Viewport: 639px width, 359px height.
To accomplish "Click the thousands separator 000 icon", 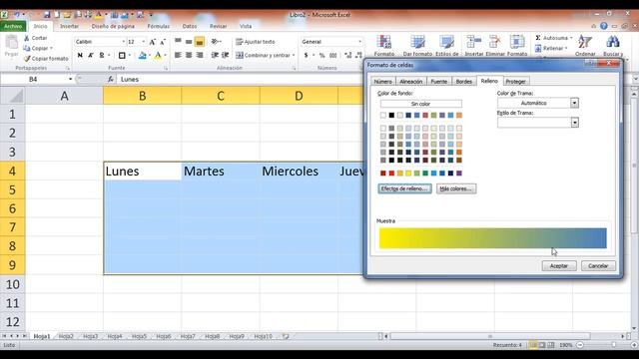I will pos(332,55).
